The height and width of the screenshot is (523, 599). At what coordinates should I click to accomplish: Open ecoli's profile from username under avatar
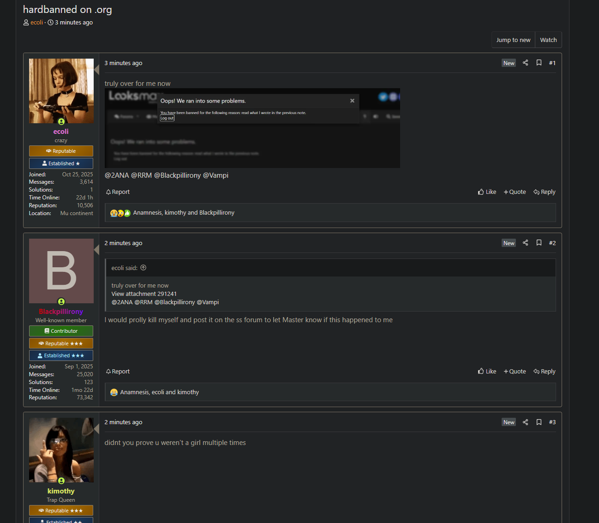(x=61, y=132)
